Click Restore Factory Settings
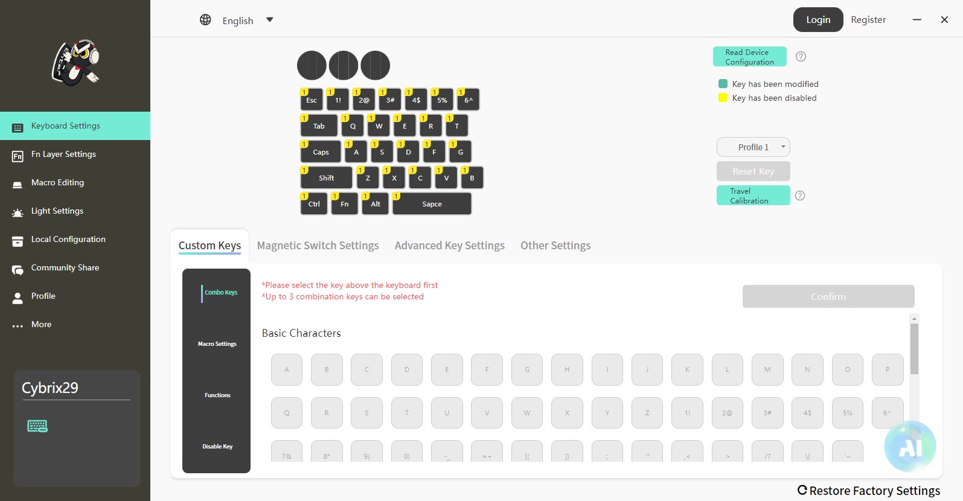This screenshot has width=963, height=501. coord(869,491)
